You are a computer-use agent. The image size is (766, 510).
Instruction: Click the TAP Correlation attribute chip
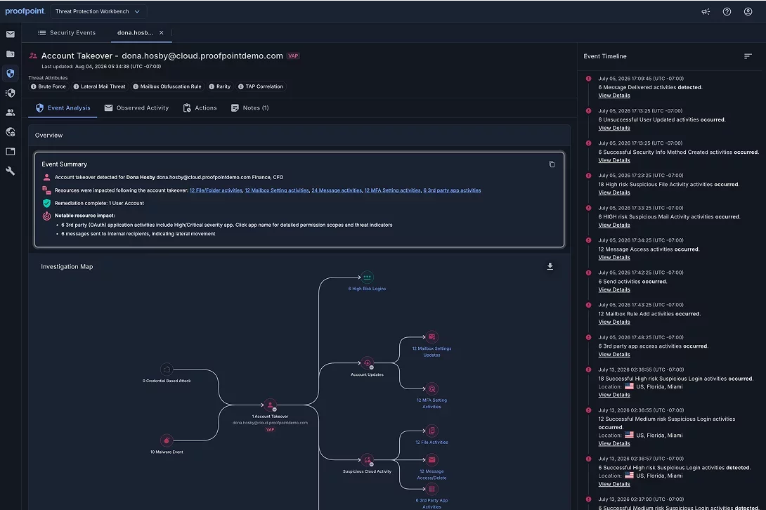(261, 86)
